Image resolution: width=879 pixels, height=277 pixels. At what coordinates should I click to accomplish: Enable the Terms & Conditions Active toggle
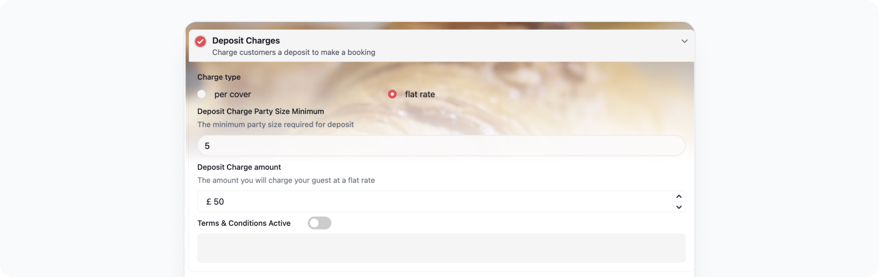point(319,223)
